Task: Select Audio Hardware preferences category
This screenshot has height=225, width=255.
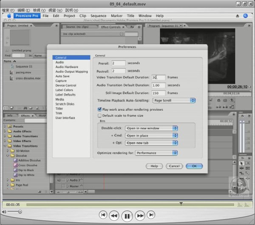Action: pyautogui.click(x=67, y=67)
